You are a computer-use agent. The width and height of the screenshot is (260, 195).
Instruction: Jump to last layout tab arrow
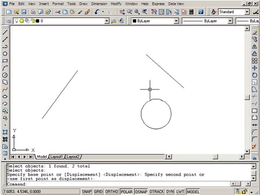coord(31,157)
